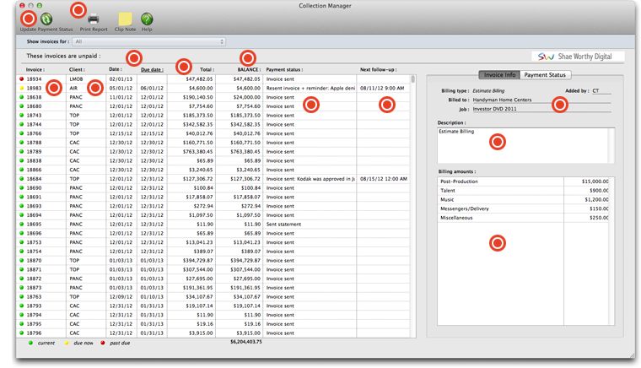Sort by the BALANCE column header
Image resolution: width=641 pixels, height=368 pixels.
tap(248, 70)
